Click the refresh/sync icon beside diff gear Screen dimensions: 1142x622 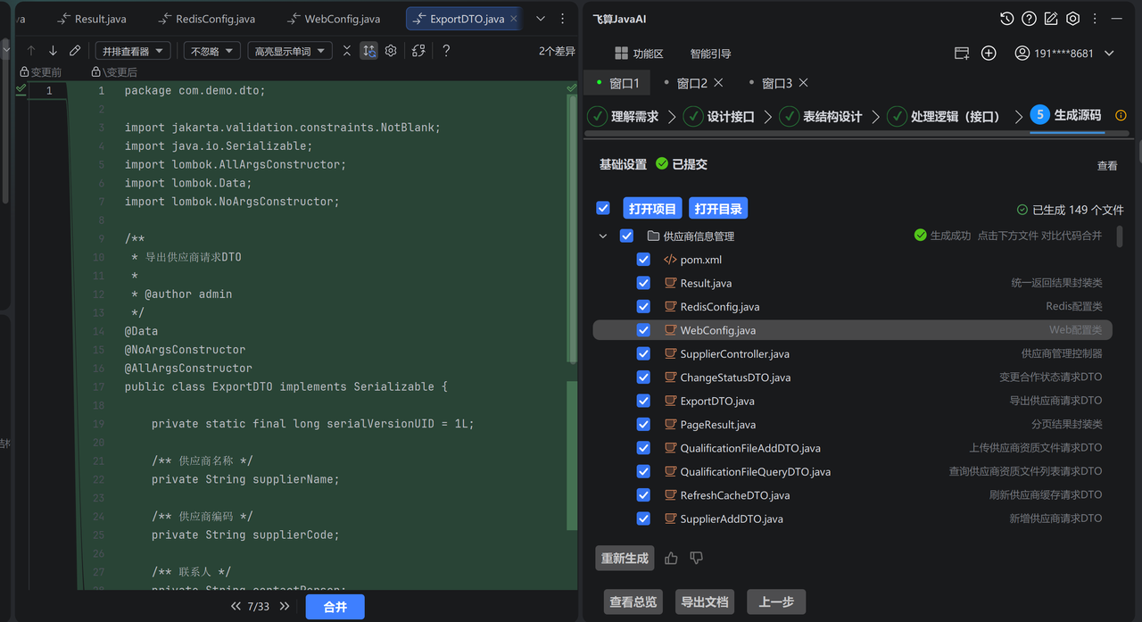(x=418, y=51)
